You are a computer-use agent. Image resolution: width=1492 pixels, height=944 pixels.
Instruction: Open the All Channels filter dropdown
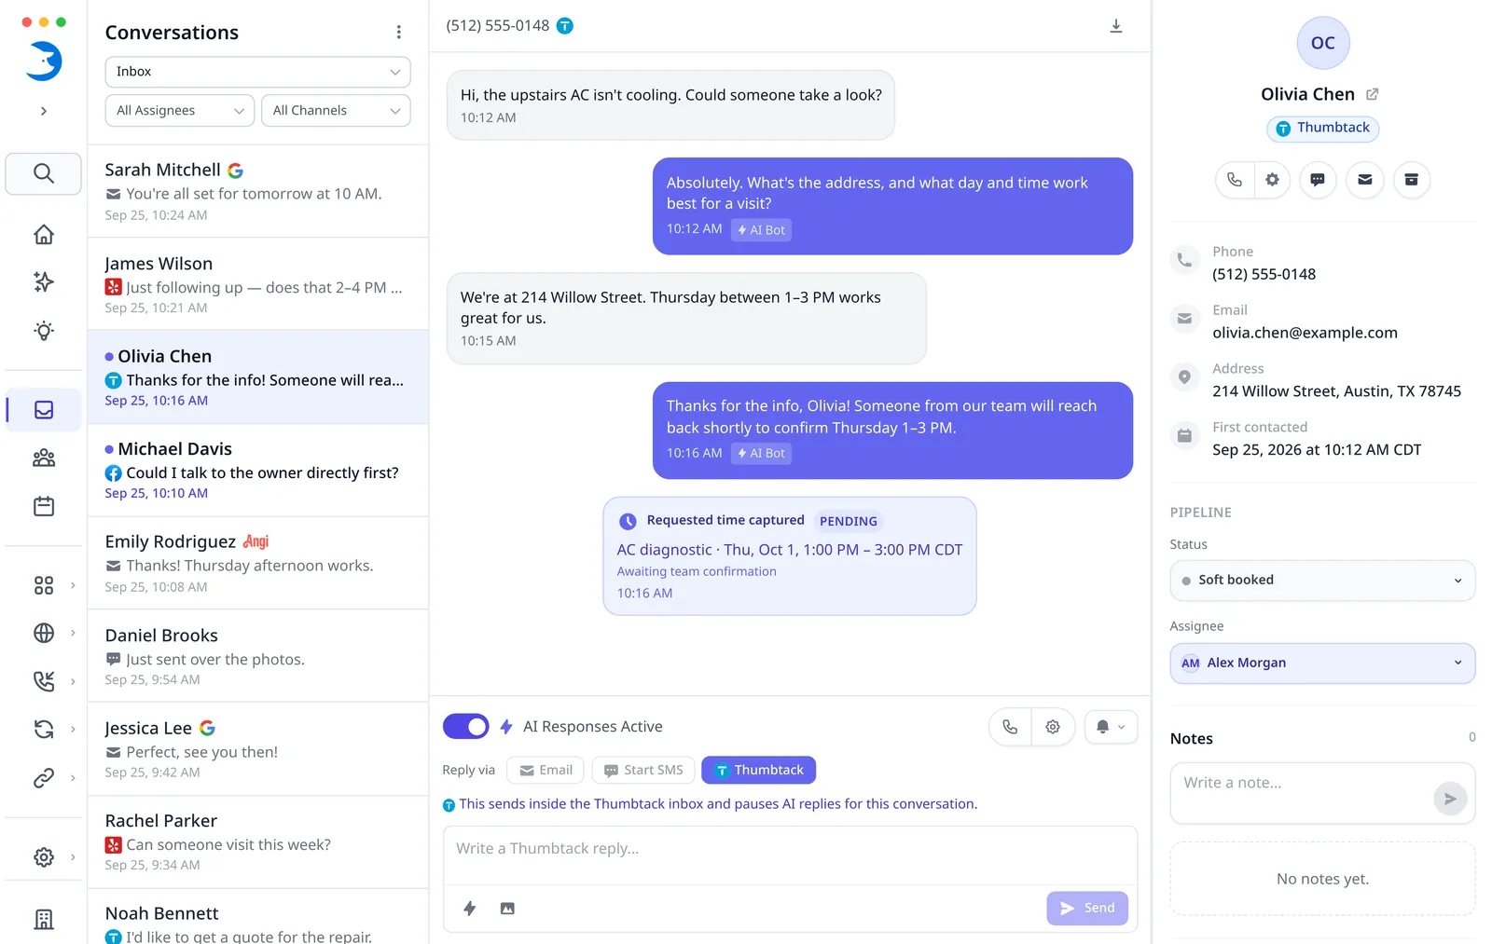click(336, 111)
